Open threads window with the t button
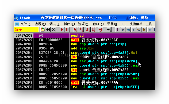Viewport: 169px width, 104px height. coord(133,30)
